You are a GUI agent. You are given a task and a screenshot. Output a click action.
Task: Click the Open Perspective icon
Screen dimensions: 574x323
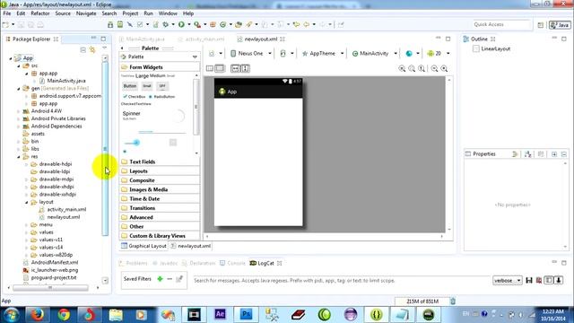540,25
